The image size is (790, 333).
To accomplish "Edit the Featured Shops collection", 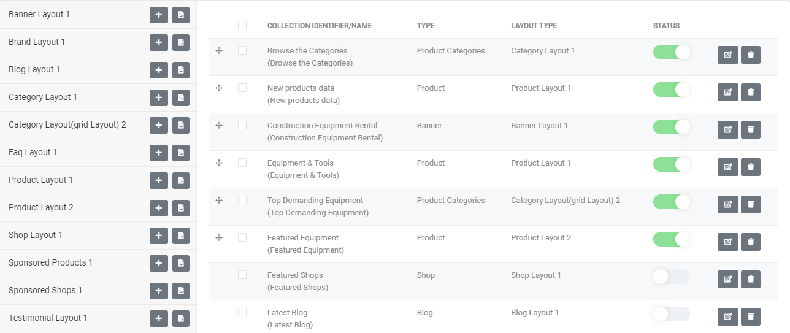I will [x=727, y=279].
